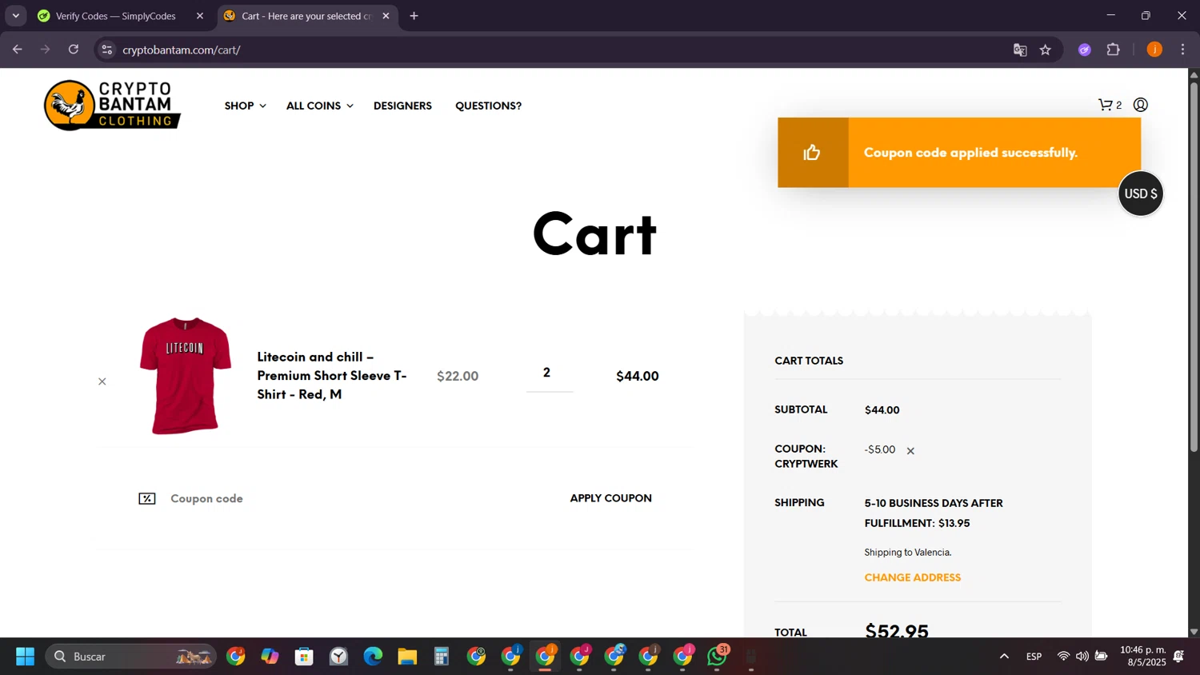Go back to previous page

(x=18, y=50)
